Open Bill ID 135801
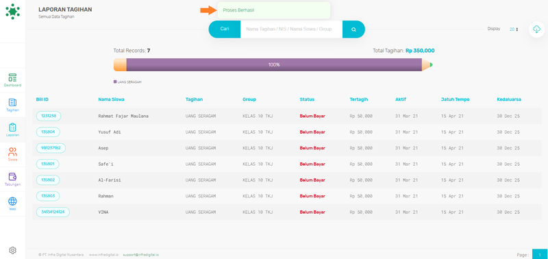The height and width of the screenshot is (259, 548). [x=47, y=164]
